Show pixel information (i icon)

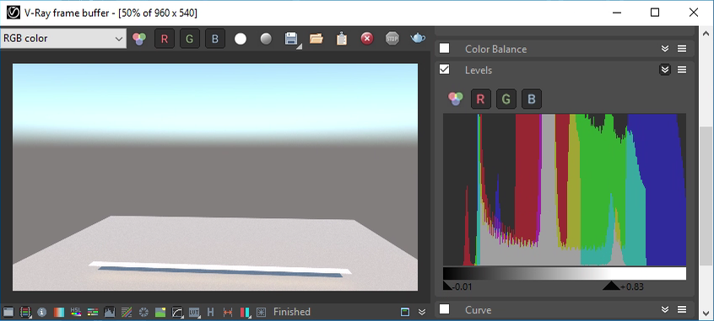[x=42, y=312]
